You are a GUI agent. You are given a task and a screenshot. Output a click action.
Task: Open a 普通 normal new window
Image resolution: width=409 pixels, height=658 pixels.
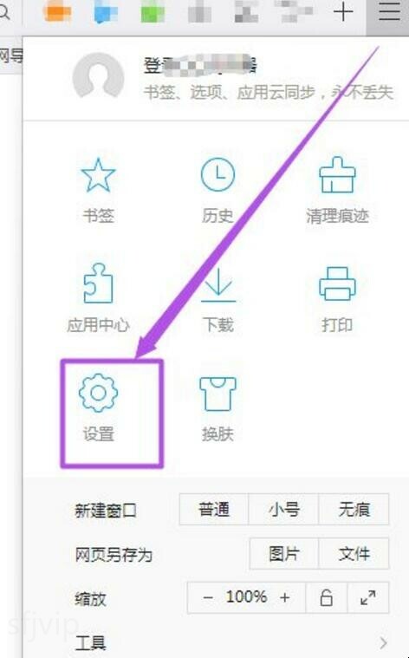tap(214, 510)
